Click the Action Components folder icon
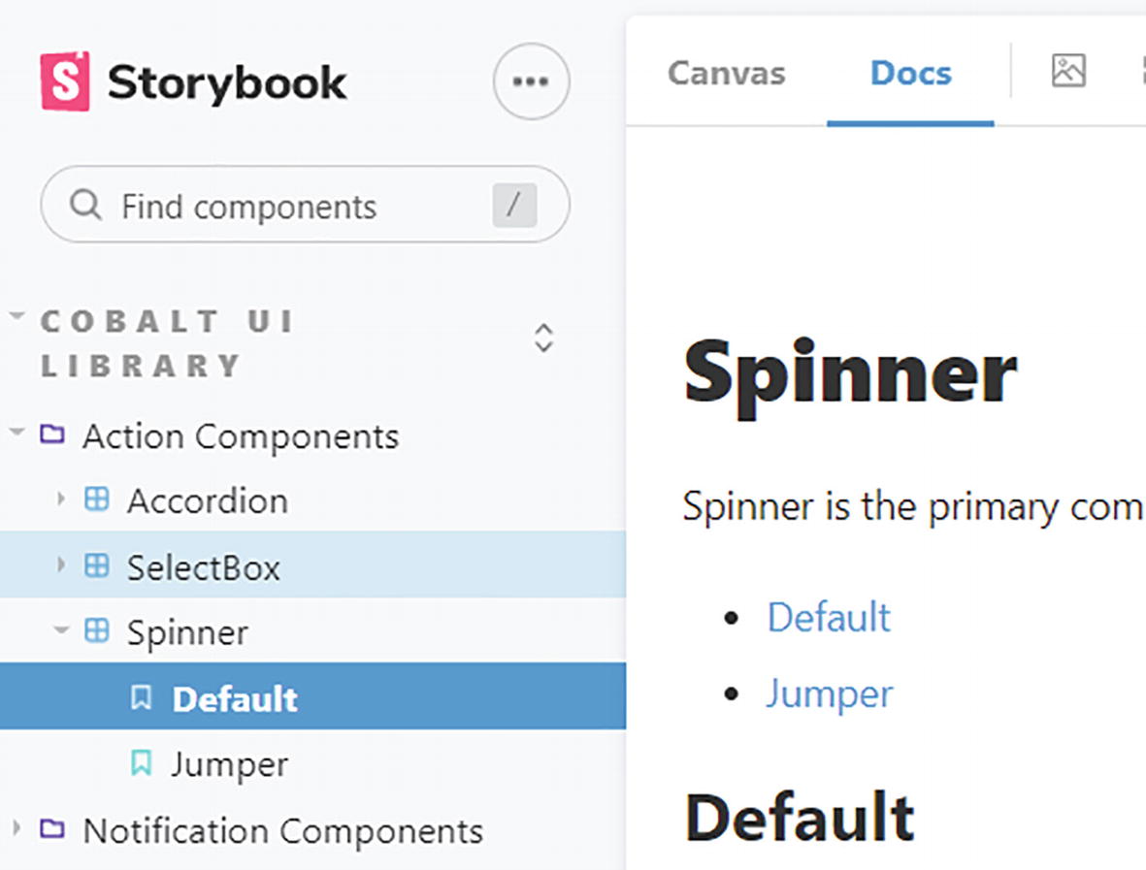 [52, 435]
